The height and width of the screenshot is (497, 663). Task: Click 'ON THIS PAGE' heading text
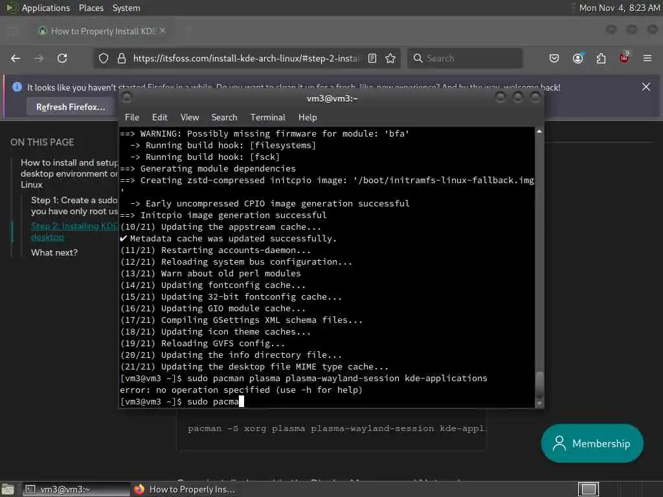point(42,142)
